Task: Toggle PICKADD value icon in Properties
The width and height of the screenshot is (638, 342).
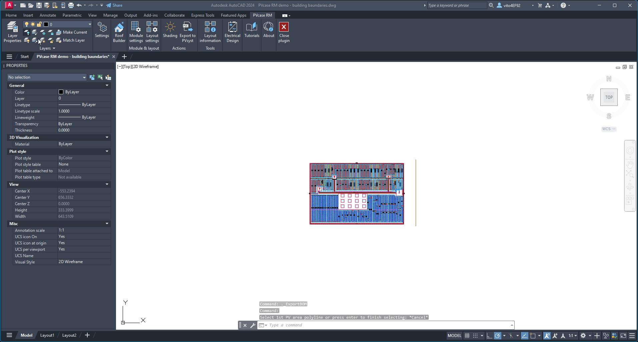Action: [x=92, y=77]
